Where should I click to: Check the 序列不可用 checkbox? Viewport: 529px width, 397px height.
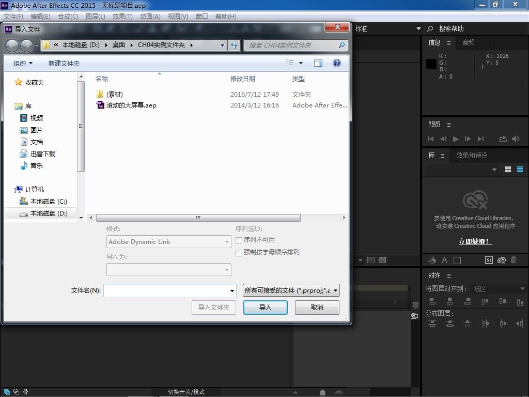(239, 240)
